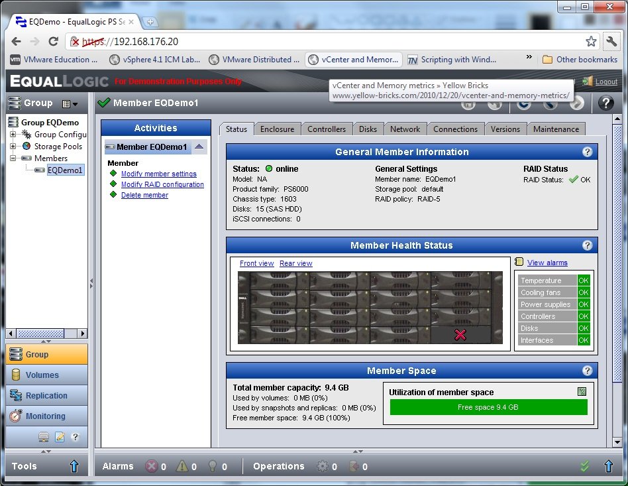The width and height of the screenshot is (628, 486).
Task: Open the View alarms link
Action: tap(547, 263)
